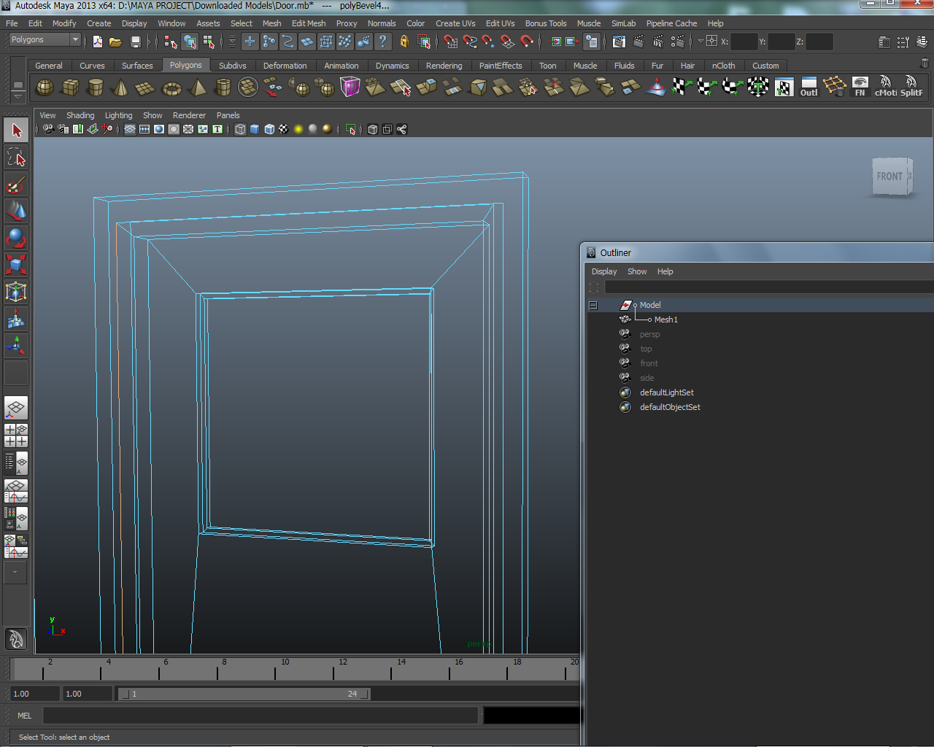This screenshot has height=747, width=934.
Task: Toggle textured display in the viewport
Action: [x=284, y=129]
